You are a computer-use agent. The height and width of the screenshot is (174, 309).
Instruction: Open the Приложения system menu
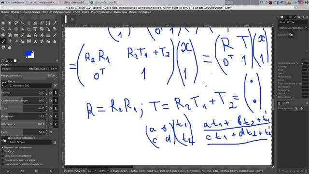click(12, 2)
